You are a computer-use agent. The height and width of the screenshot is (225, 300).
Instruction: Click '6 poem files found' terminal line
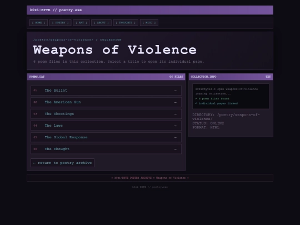tap(212, 98)
